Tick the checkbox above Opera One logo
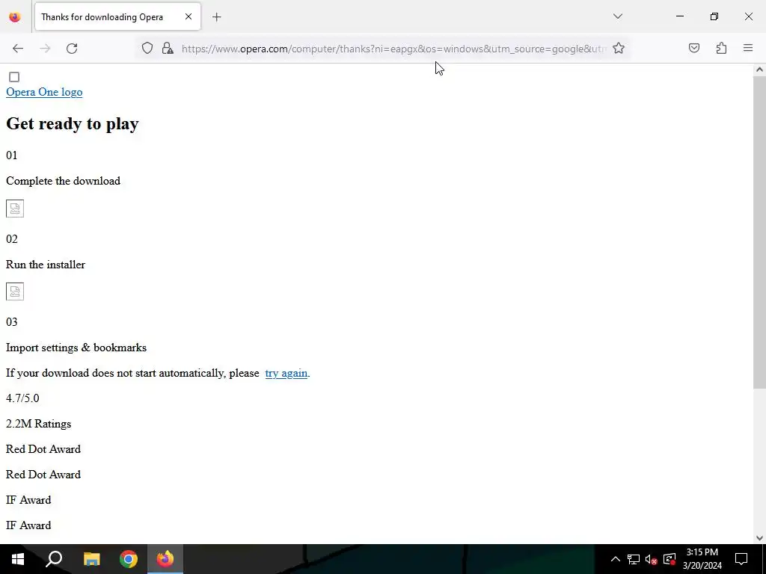Viewport: 766px width, 574px height. click(14, 77)
